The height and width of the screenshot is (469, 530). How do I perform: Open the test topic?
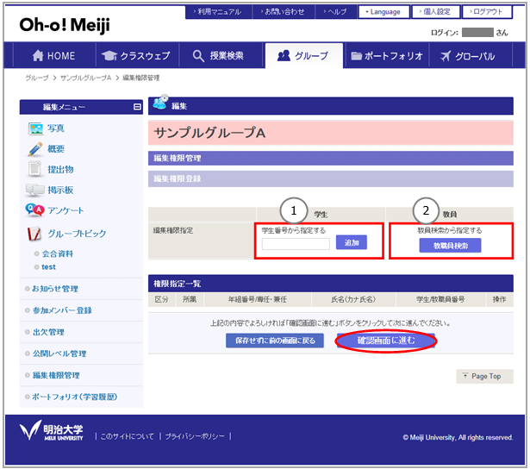(x=48, y=267)
